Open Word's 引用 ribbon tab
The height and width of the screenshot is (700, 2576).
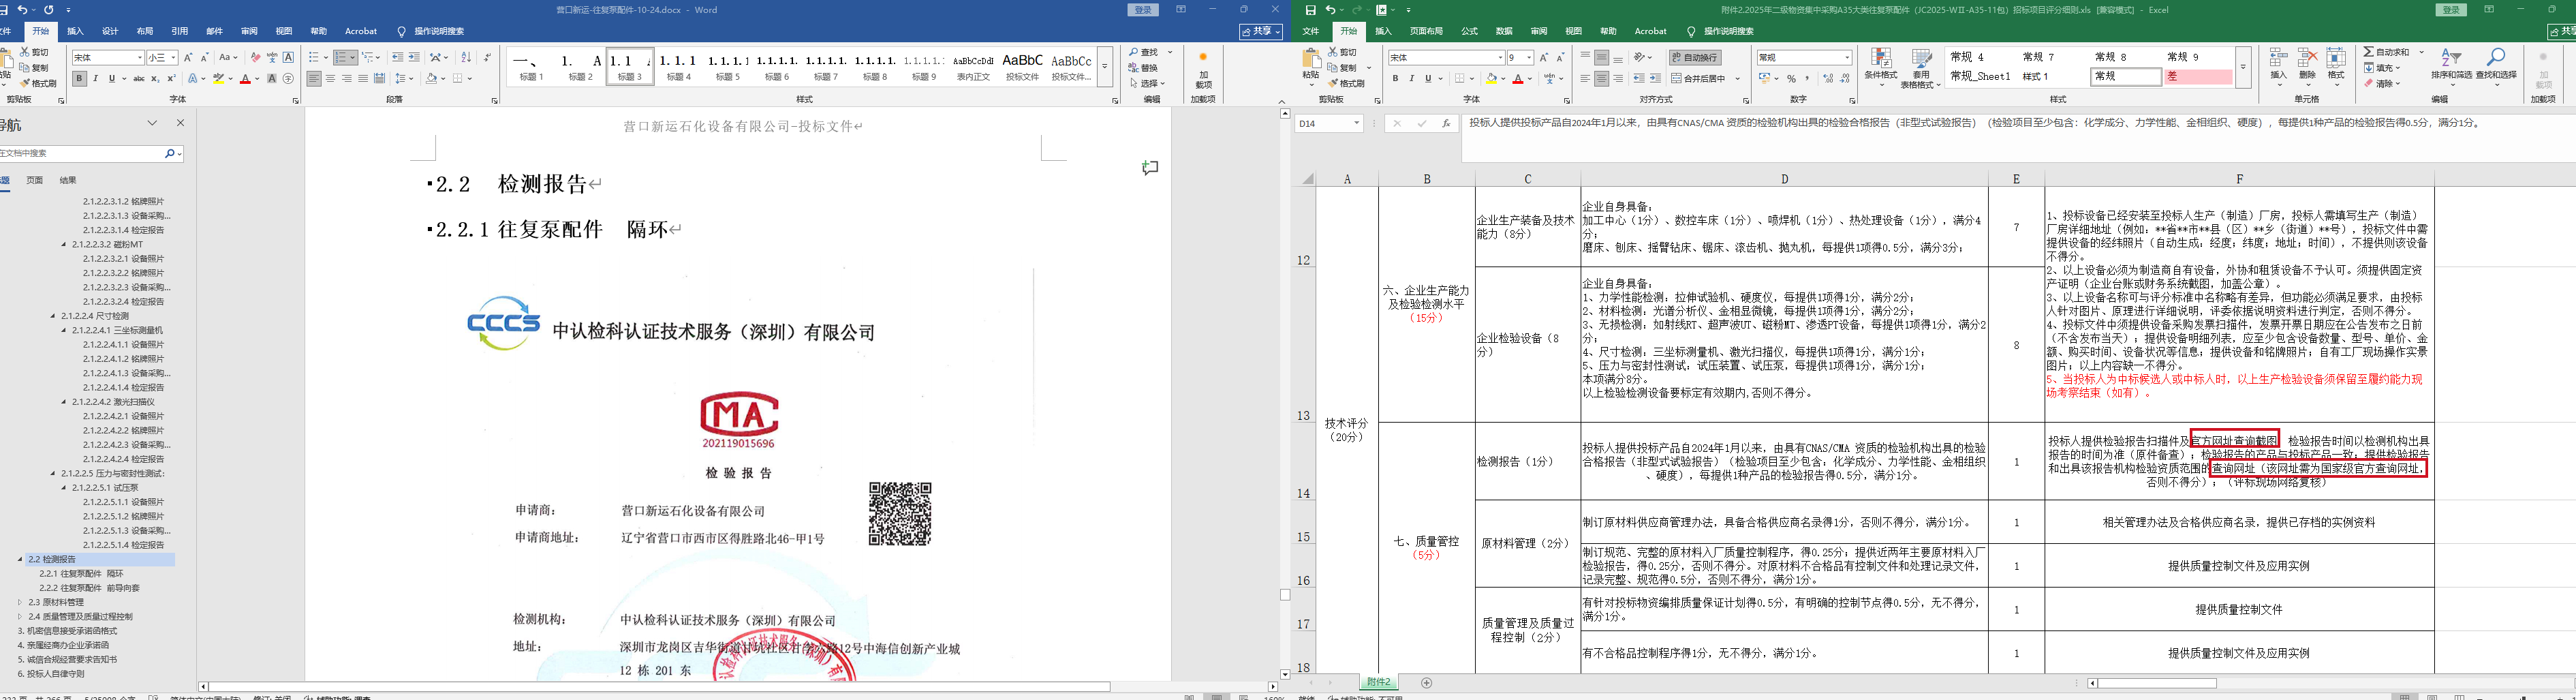pos(179,31)
